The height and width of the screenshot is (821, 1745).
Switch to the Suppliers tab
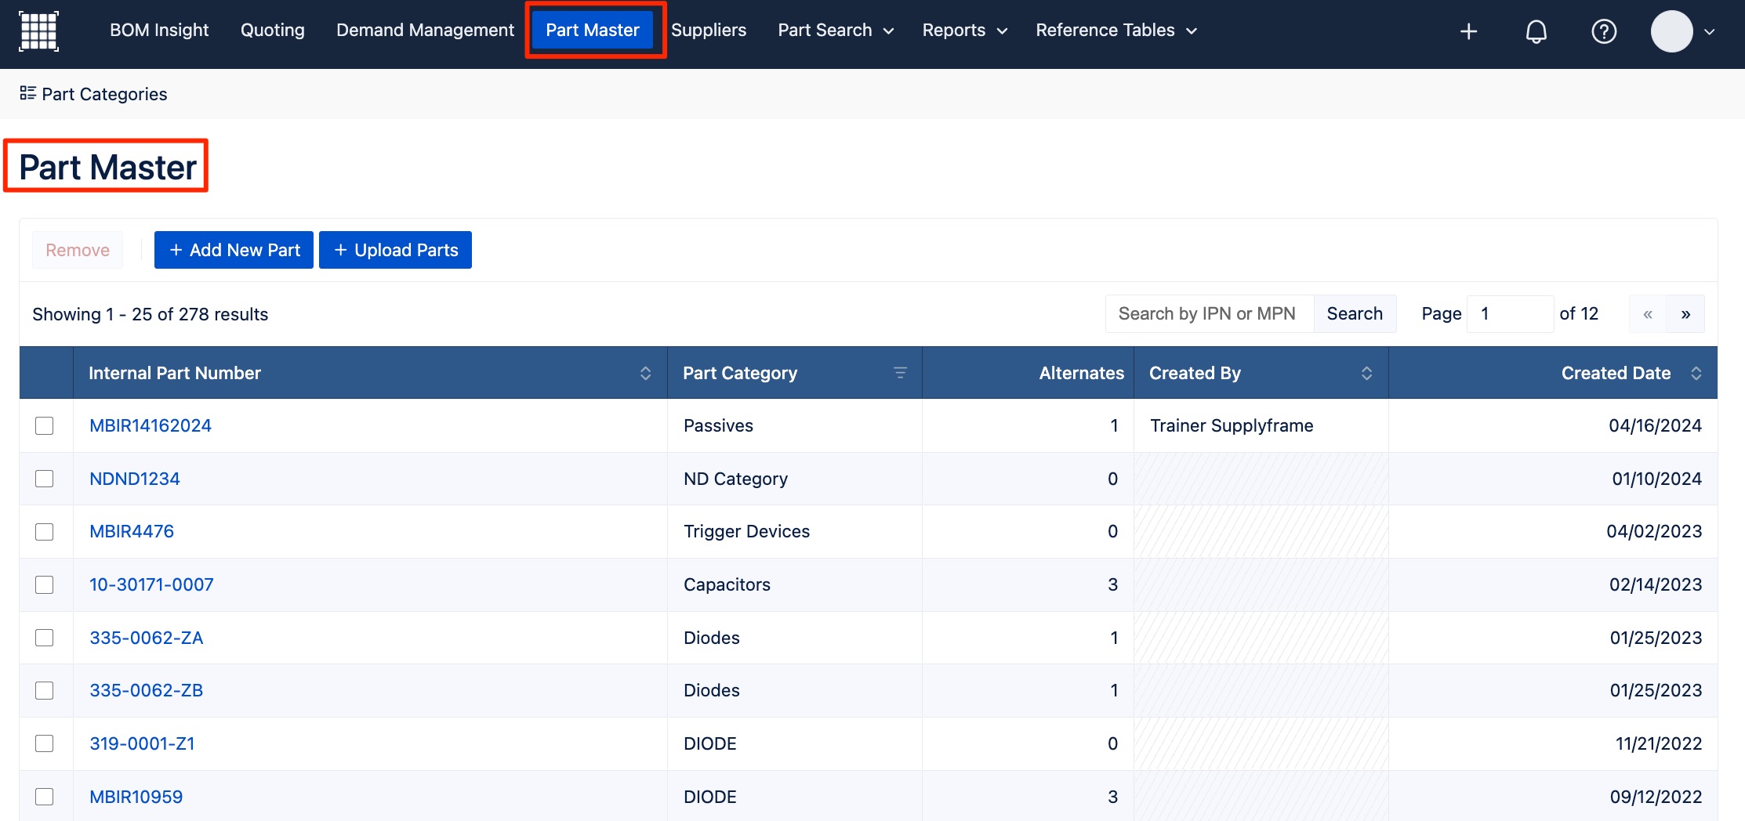pyautogui.click(x=709, y=31)
